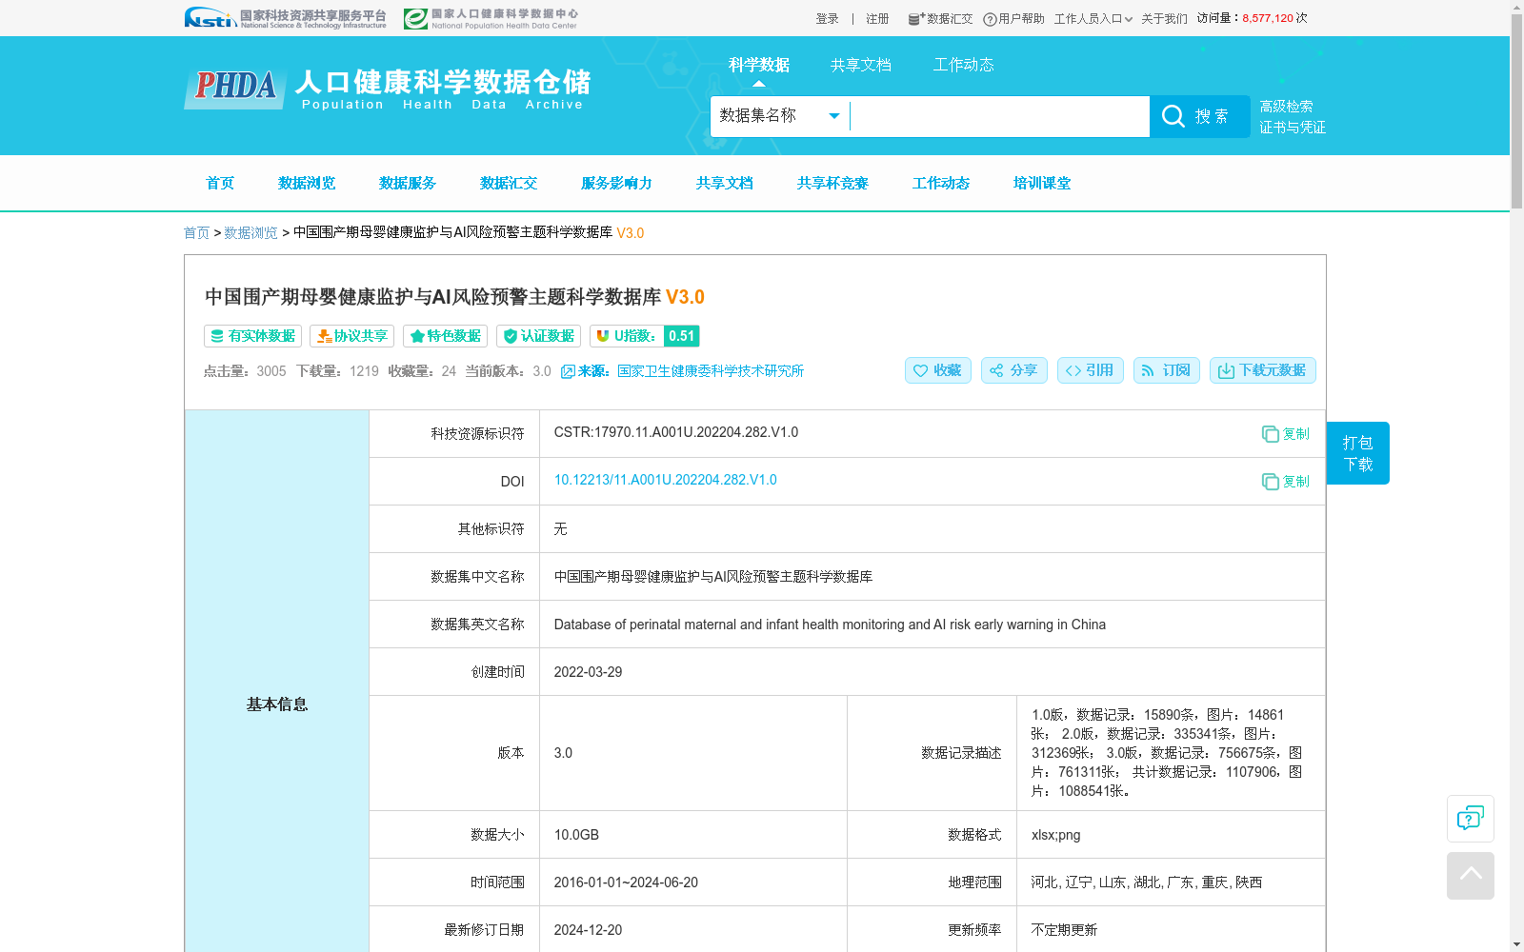The image size is (1524, 952).
Task: Click the 登录 login link
Action: pyautogui.click(x=827, y=19)
